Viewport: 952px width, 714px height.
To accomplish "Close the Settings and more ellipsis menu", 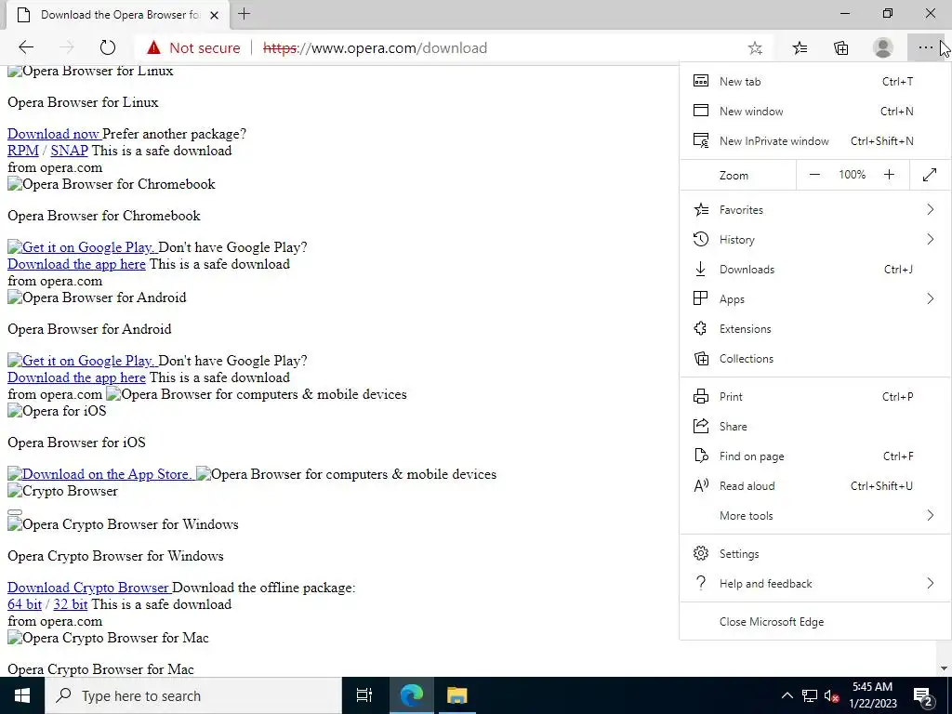I will coord(925,48).
